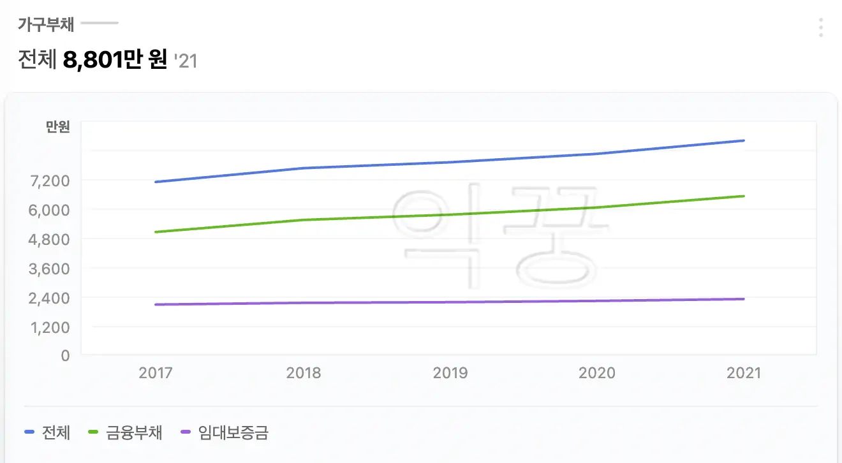Click the 금융부채 green legend marker
The image size is (842, 463).
(92, 432)
